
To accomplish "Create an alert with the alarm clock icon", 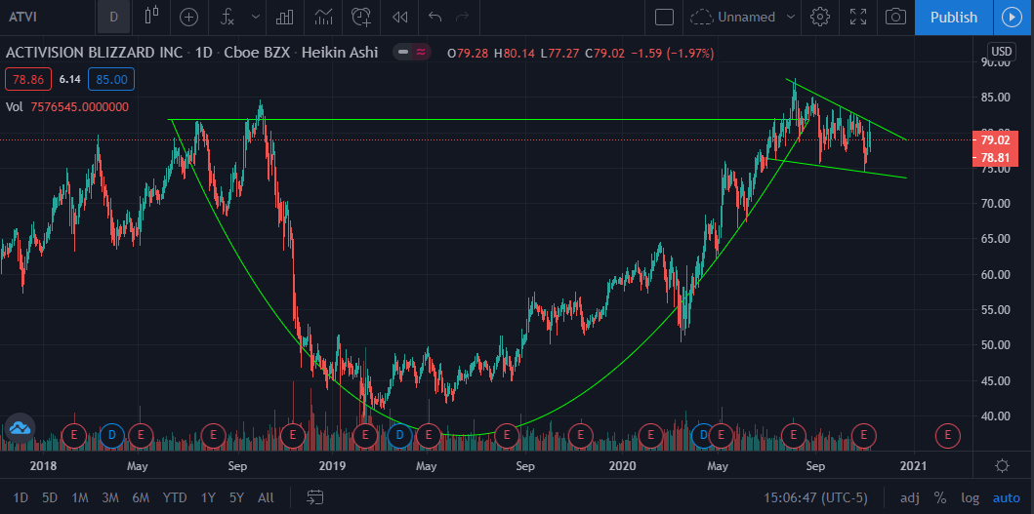I will (361, 17).
